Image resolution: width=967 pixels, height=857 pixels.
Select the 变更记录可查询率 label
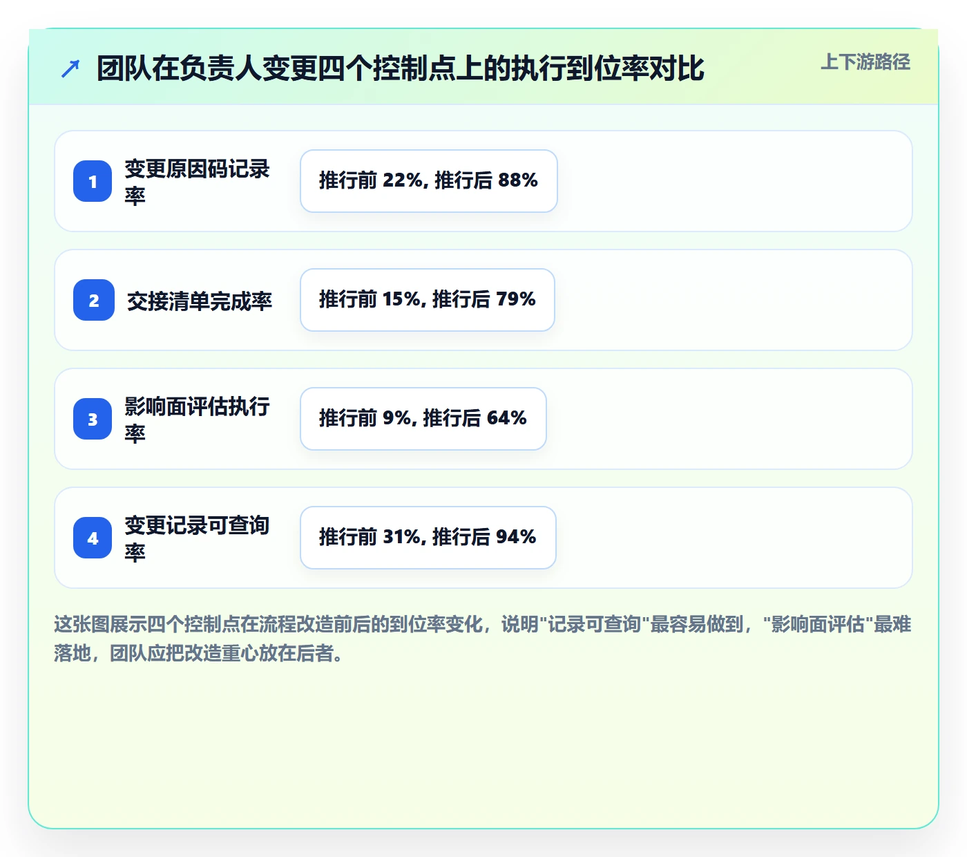click(x=198, y=538)
